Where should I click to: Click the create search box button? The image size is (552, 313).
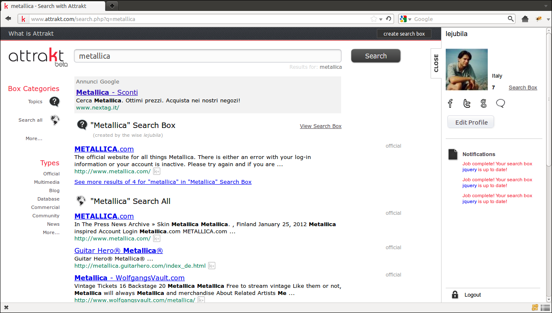(404, 34)
